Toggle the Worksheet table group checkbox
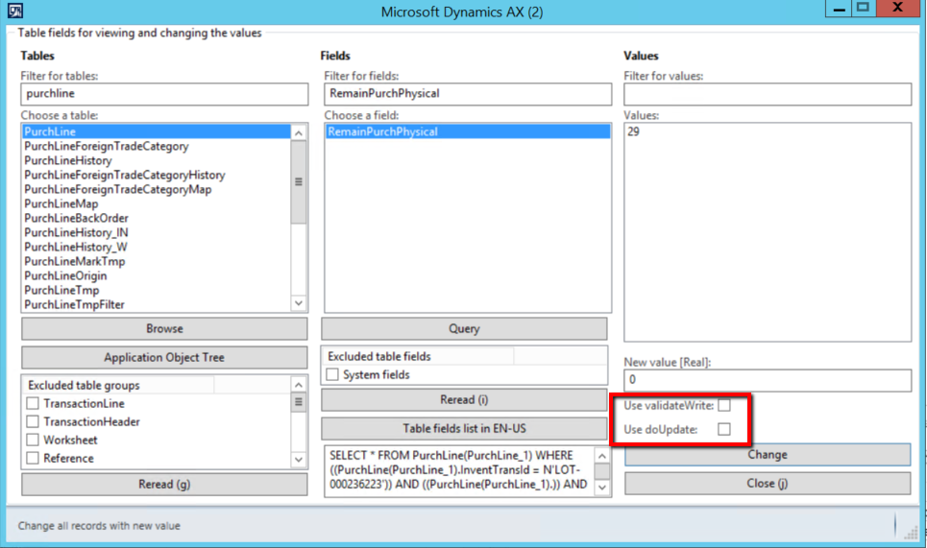 [33, 440]
